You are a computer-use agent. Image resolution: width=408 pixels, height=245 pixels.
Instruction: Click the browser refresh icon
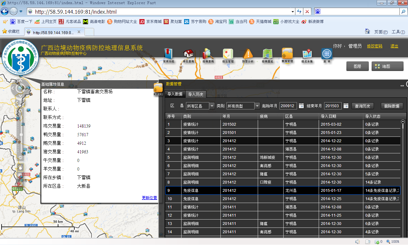click(299, 12)
